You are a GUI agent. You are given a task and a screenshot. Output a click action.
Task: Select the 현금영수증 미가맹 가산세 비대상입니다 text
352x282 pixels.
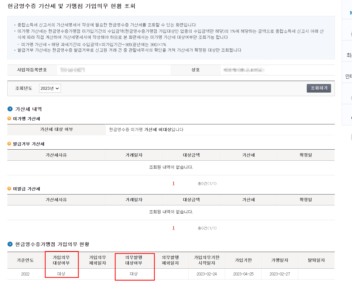pyautogui.click(x=146, y=130)
